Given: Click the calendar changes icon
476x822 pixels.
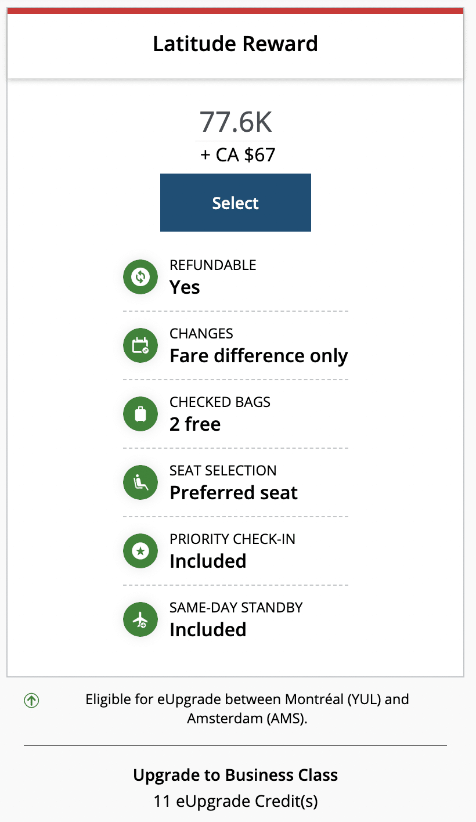Looking at the screenshot, I should [140, 345].
